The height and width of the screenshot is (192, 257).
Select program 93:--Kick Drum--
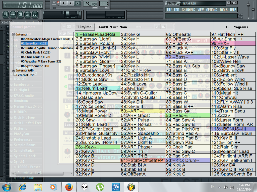pyautogui.click(x=188, y=160)
